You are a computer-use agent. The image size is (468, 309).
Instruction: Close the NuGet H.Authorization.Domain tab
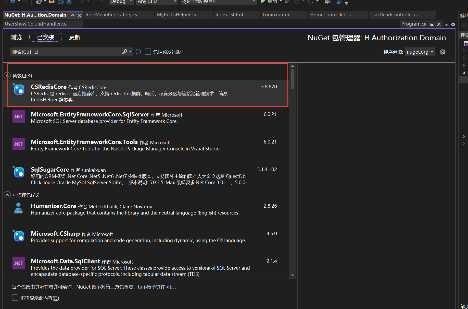tap(79, 15)
